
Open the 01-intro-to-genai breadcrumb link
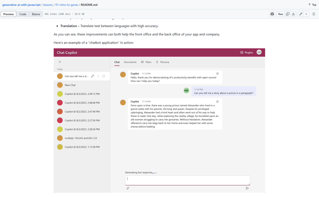pyautogui.click(x=67, y=5)
